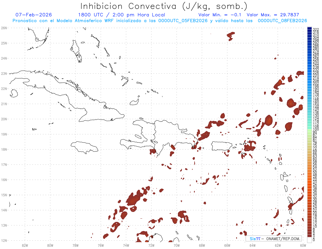Viewport: 322px width, 249px height.
Task: Click the 82W longitude axis label
Action: (x=25, y=245)
